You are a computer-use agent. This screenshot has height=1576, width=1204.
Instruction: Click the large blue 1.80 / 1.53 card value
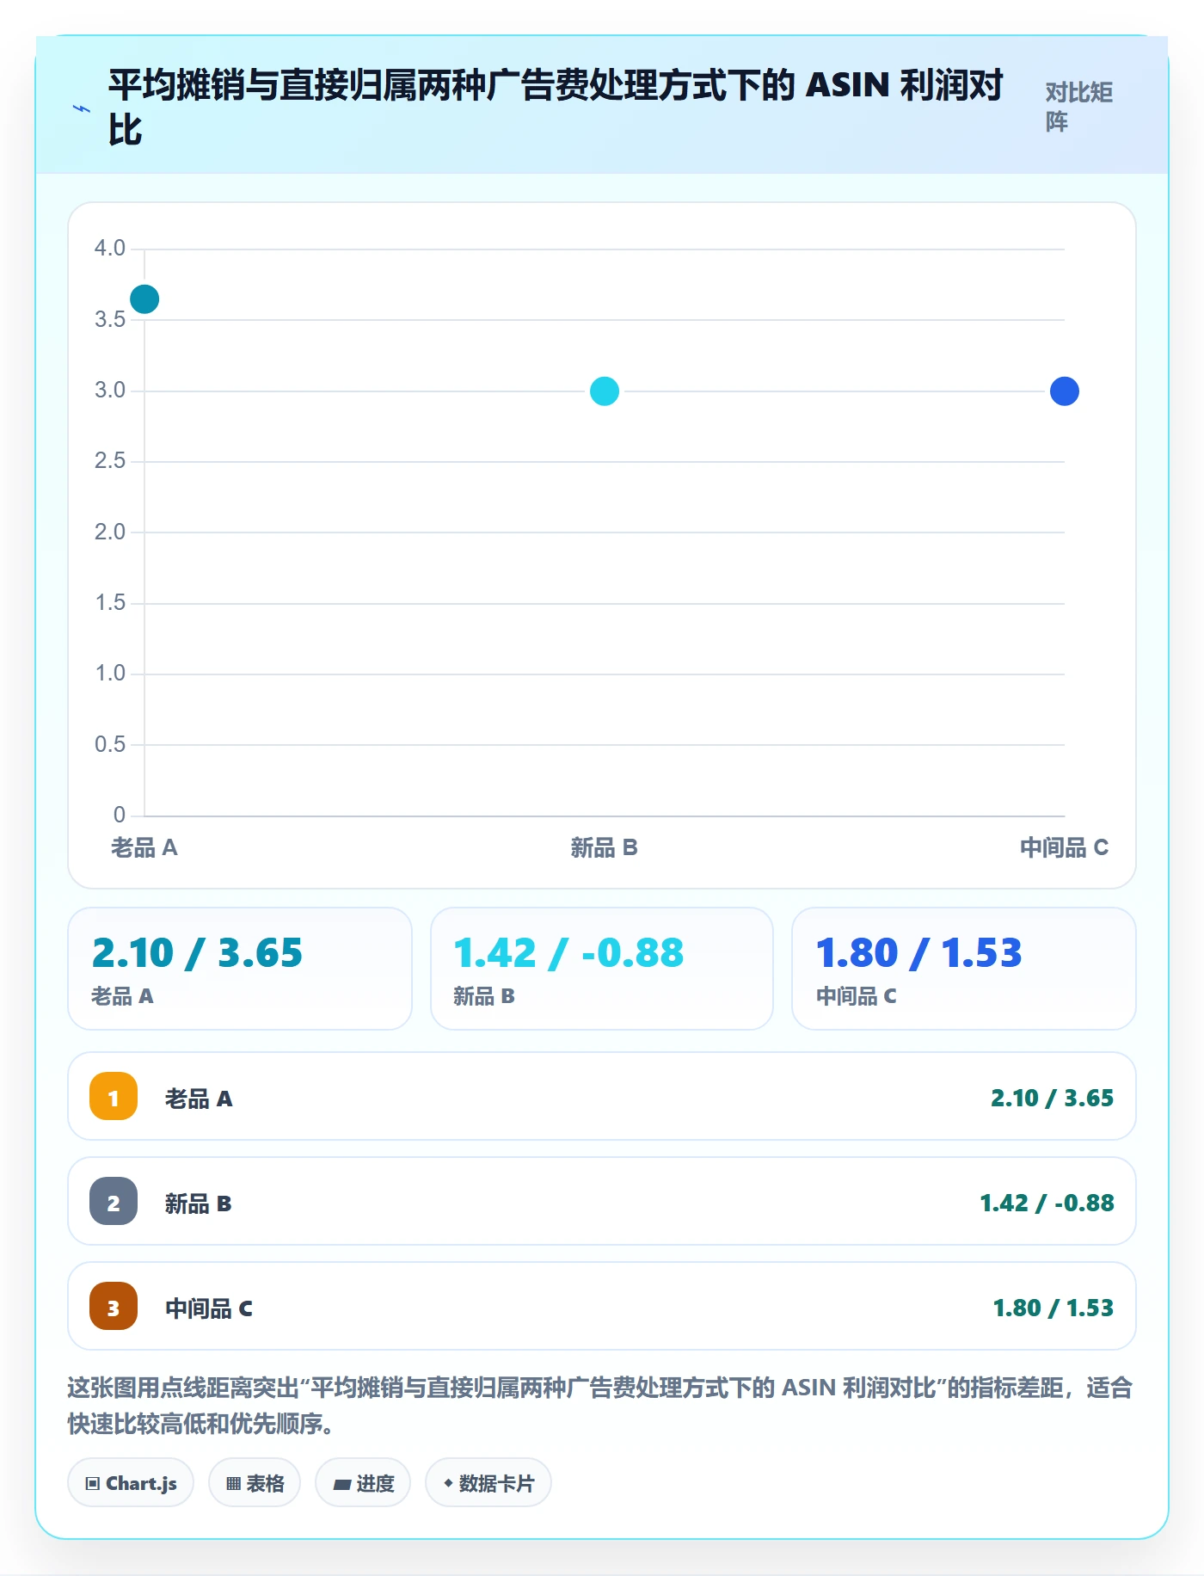pos(919,953)
